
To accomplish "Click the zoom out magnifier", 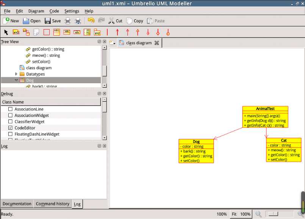I will [x=258, y=214].
